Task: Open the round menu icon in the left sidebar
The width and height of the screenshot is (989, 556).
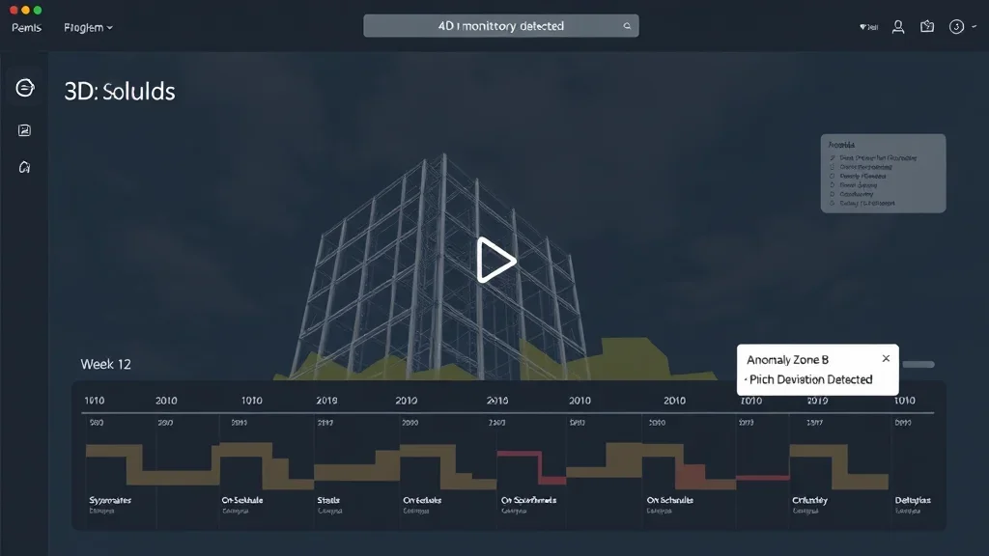Action: click(x=24, y=88)
